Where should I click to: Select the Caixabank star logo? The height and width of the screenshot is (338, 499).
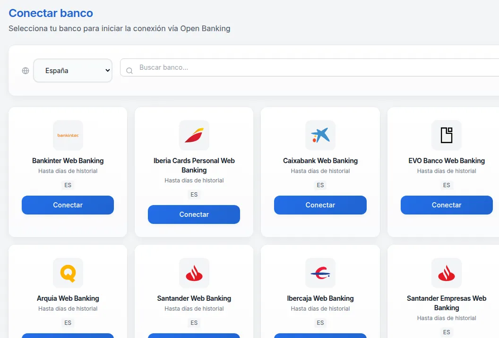coord(320,135)
